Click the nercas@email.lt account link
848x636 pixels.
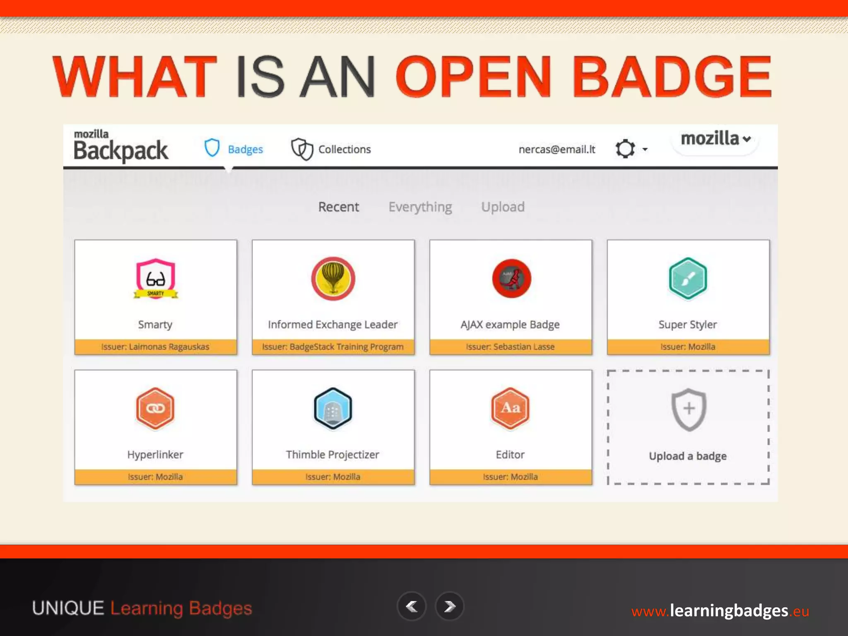pos(557,149)
